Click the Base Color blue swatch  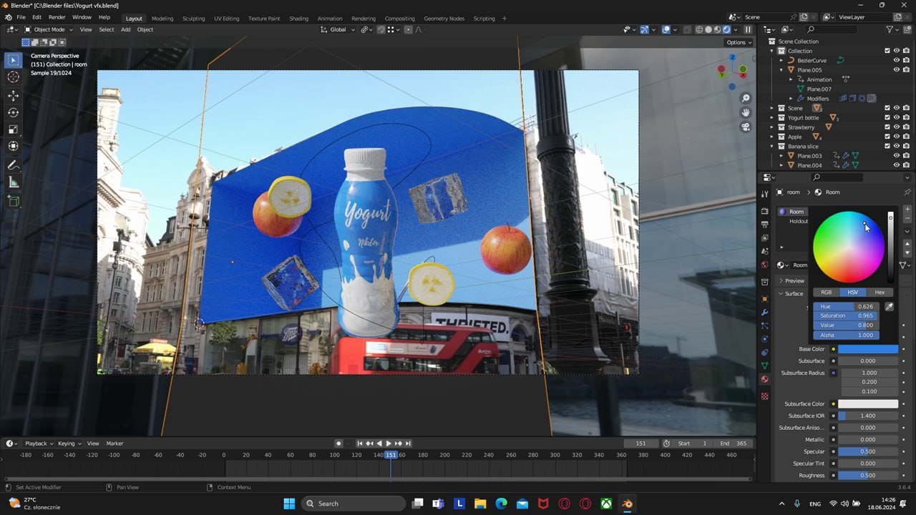click(868, 349)
